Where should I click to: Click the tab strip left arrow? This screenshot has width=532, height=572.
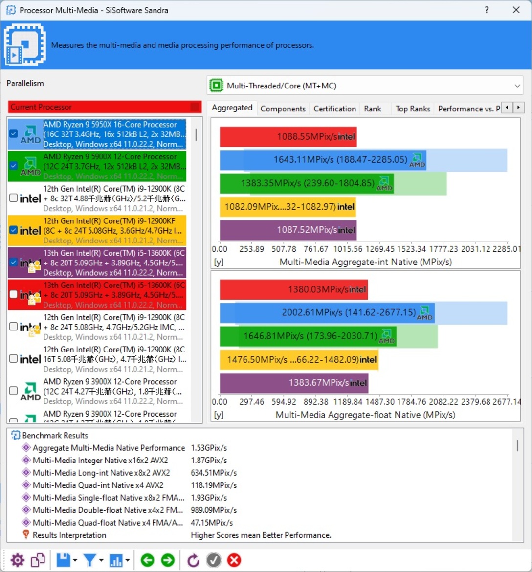507,108
